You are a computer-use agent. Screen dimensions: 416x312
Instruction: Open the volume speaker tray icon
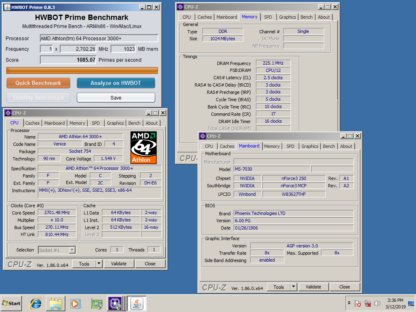click(377, 303)
